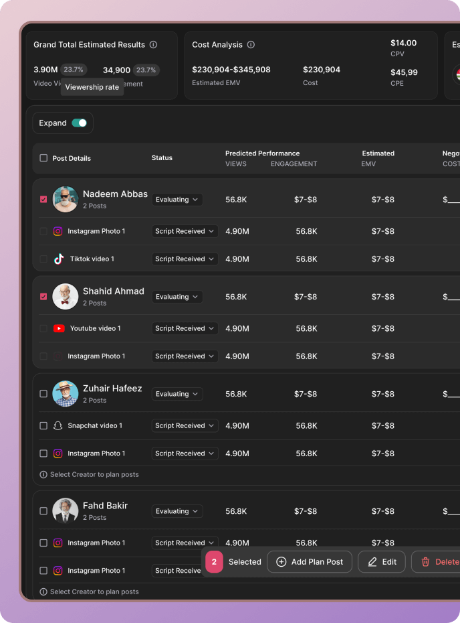
Task: Click plus icon in Add Plan Post button
Action: [x=281, y=562]
